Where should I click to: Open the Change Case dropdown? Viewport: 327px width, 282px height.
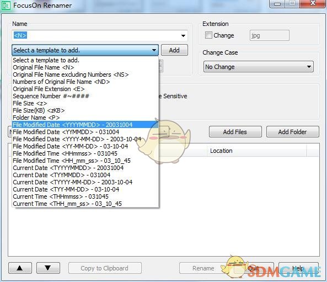pos(259,67)
